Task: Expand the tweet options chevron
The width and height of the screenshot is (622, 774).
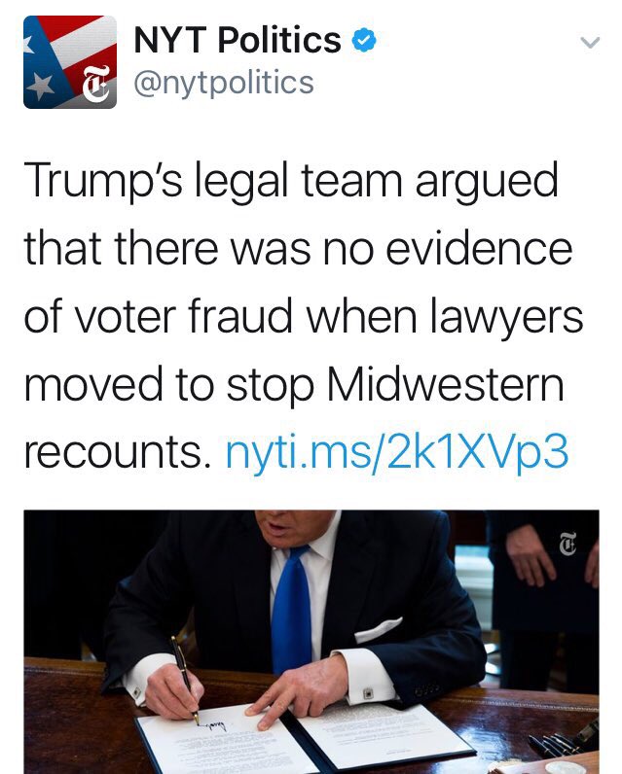Action: 590,43
